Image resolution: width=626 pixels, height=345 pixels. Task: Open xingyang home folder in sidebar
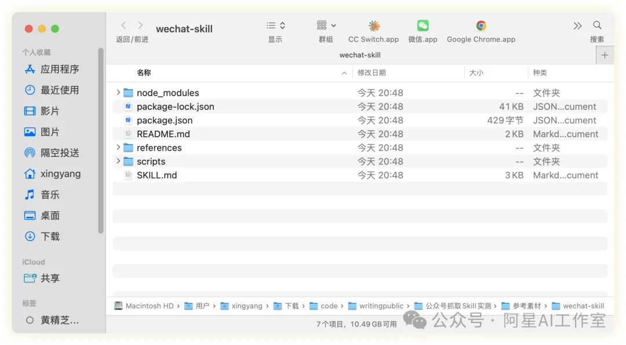52,174
